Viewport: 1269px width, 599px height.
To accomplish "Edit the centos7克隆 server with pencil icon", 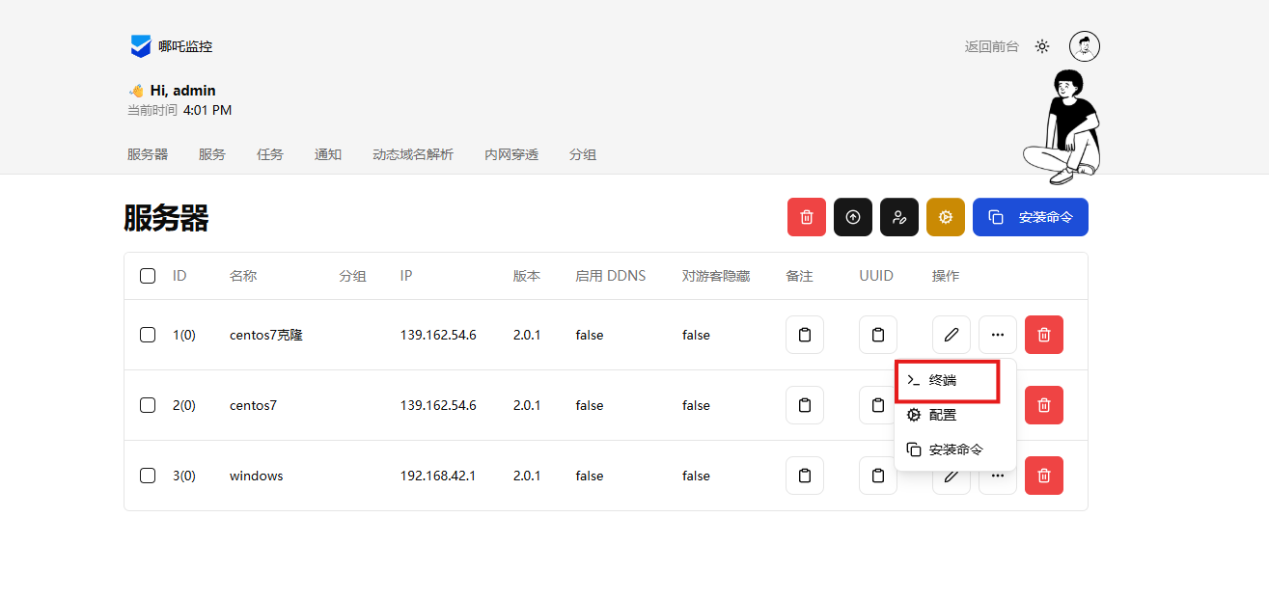I will (x=952, y=335).
